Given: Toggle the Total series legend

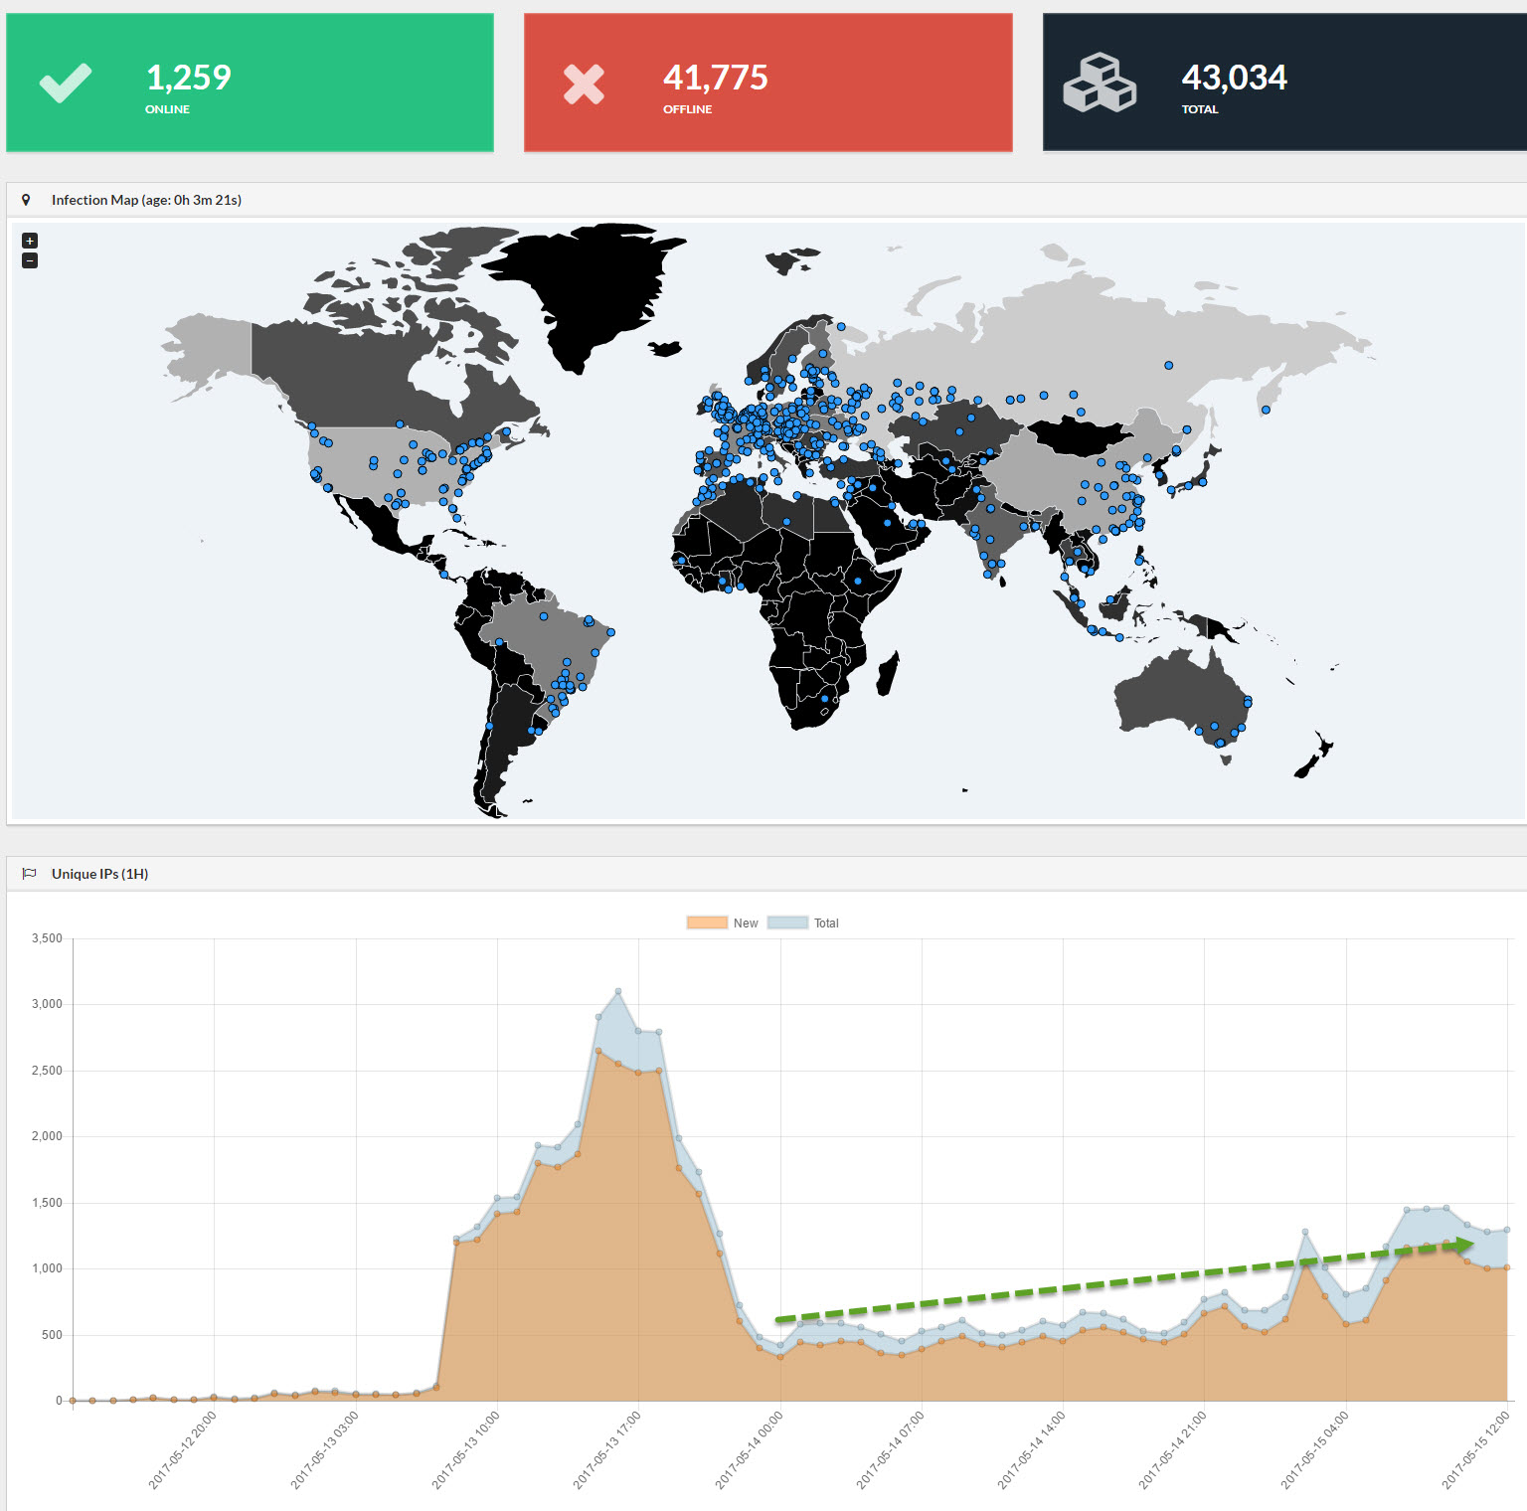Looking at the screenshot, I should tap(803, 923).
